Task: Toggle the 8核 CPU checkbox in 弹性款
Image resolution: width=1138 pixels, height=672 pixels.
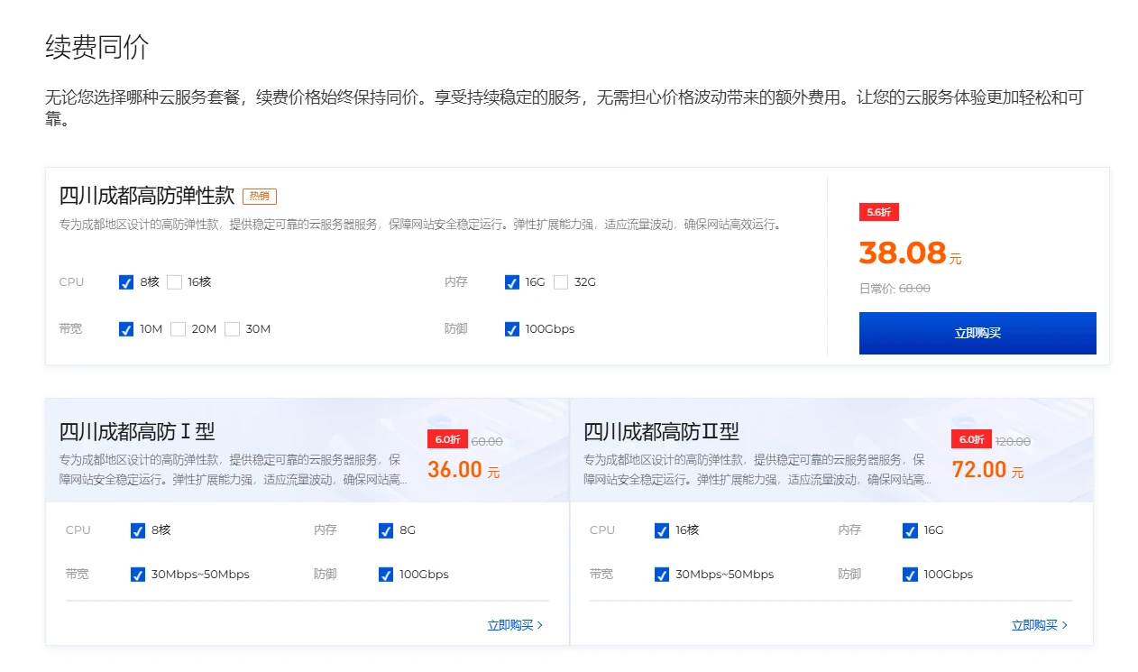Action: click(126, 282)
